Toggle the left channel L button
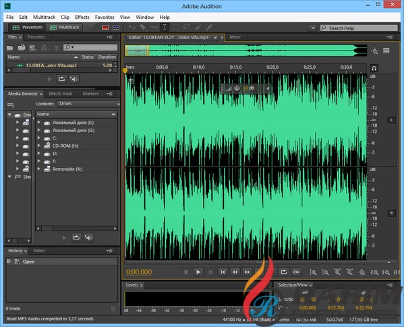 click(x=392, y=120)
